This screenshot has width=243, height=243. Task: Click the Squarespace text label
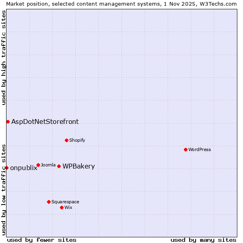pyautogui.click(x=65, y=202)
